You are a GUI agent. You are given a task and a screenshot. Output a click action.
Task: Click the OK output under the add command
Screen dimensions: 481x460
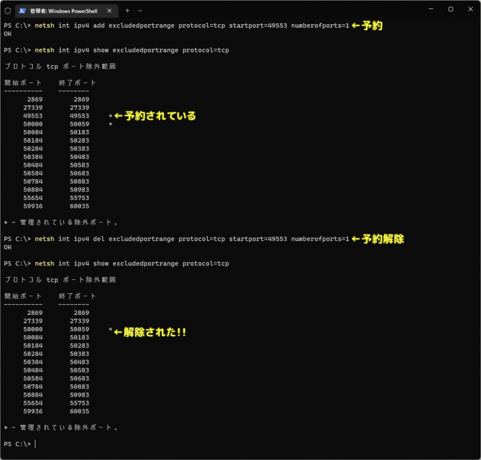[7, 34]
